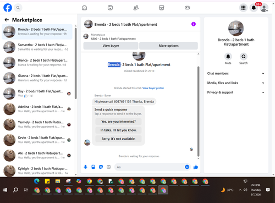Click the conversation list scrollbar
The image size is (275, 203).
[76, 63]
